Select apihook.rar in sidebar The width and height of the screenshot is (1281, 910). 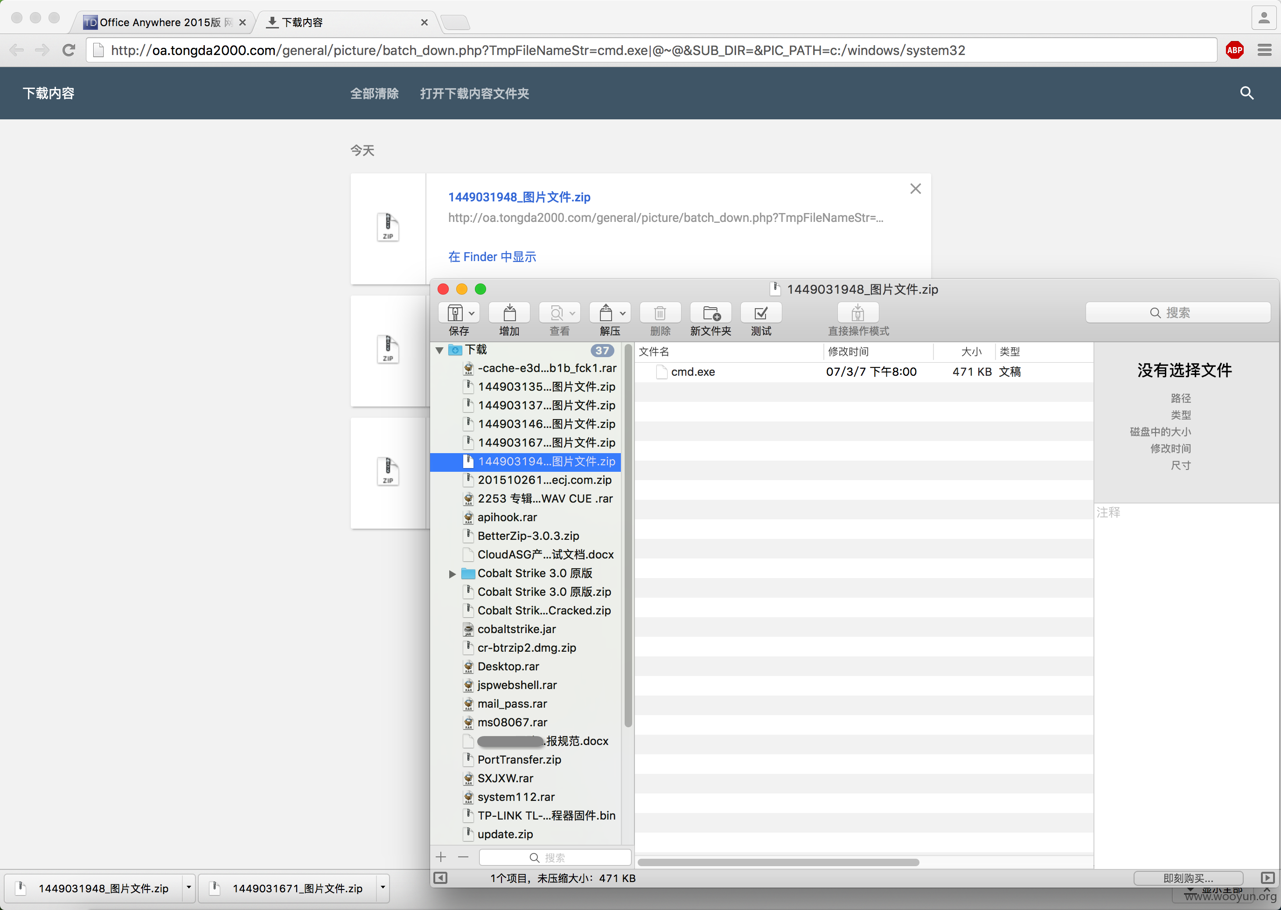(x=526, y=517)
